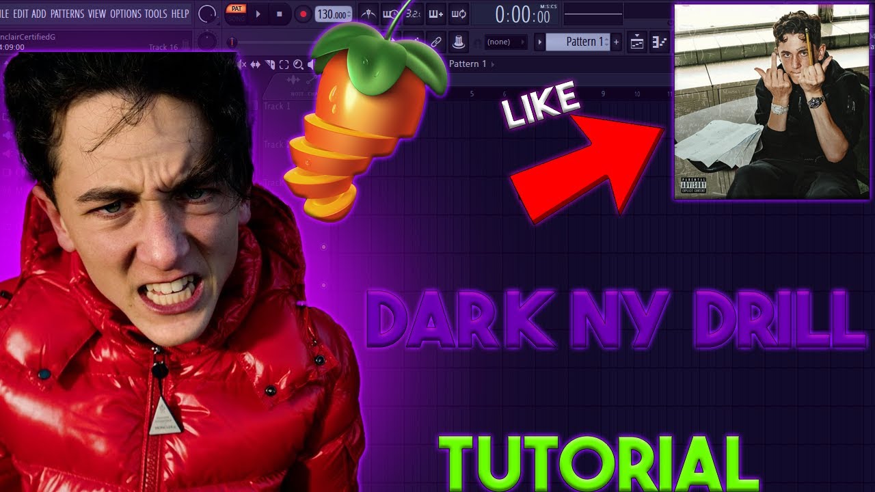Click the multilink controllers knob icon
Viewport: 875px width, 492px height.
point(458,42)
